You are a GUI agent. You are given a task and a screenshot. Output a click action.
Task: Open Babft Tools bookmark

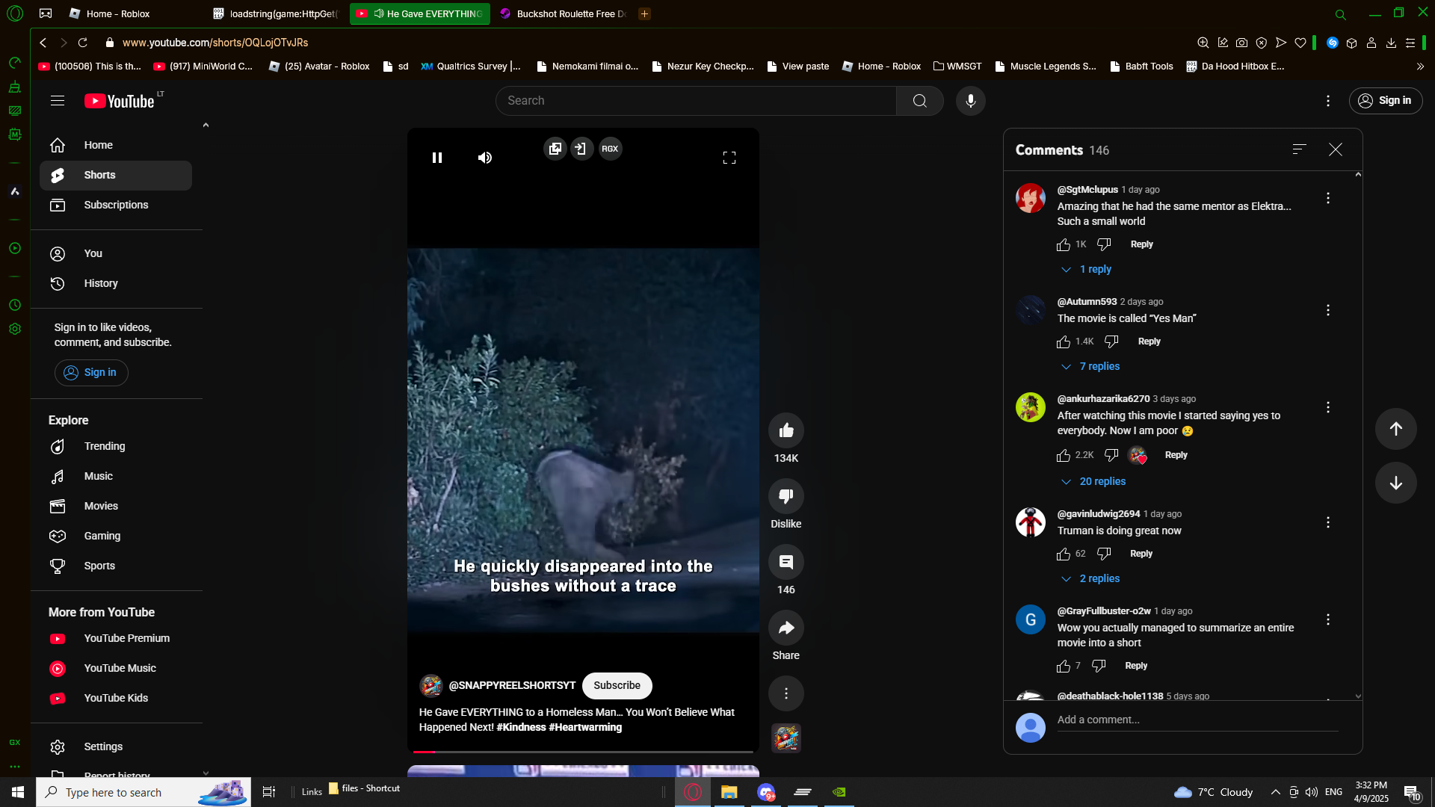click(x=1141, y=67)
